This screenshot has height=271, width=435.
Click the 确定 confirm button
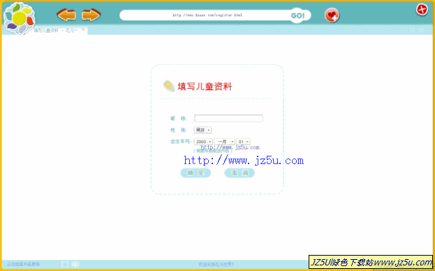(196, 173)
